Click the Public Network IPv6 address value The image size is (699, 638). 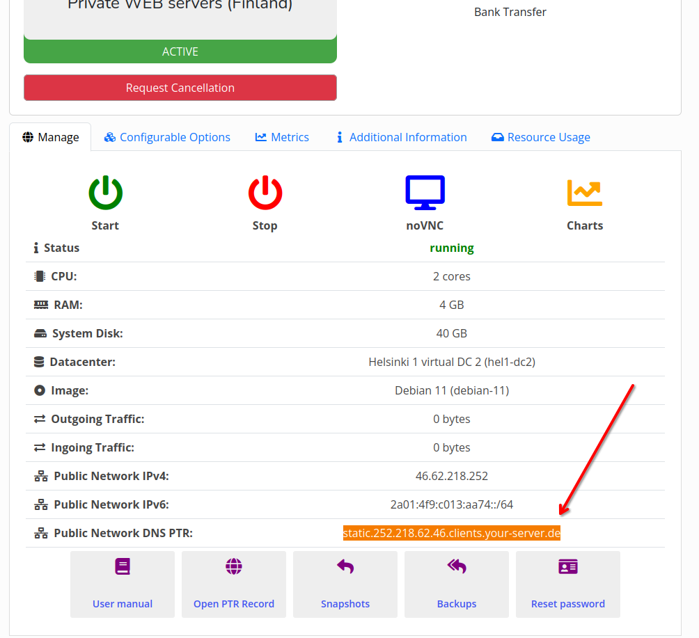451,505
